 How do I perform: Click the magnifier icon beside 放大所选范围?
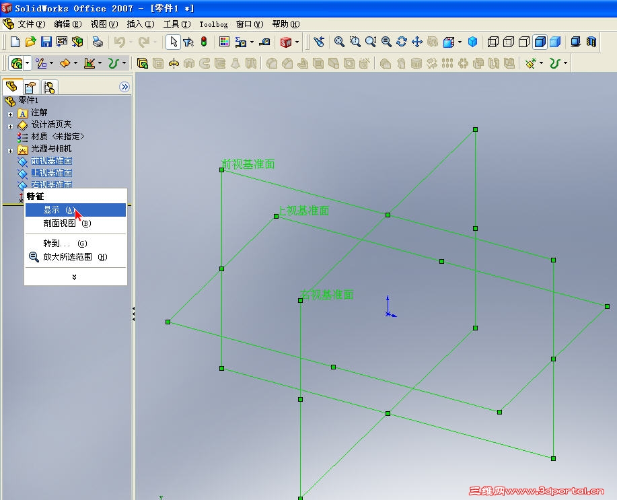click(x=34, y=257)
